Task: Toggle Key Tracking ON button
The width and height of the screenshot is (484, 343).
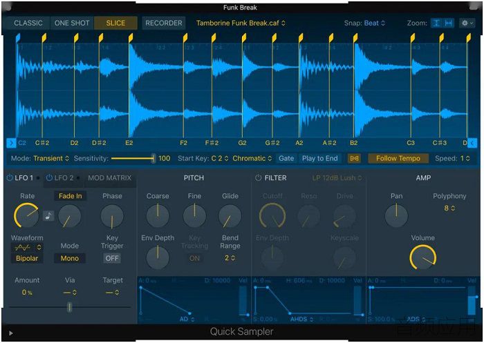Action: point(194,258)
